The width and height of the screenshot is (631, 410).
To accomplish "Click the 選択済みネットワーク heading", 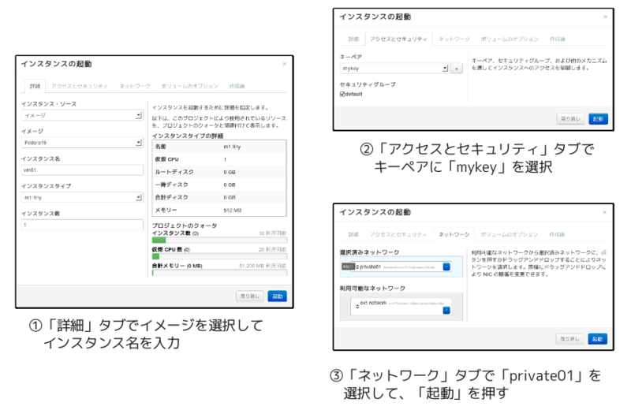I will click(369, 252).
